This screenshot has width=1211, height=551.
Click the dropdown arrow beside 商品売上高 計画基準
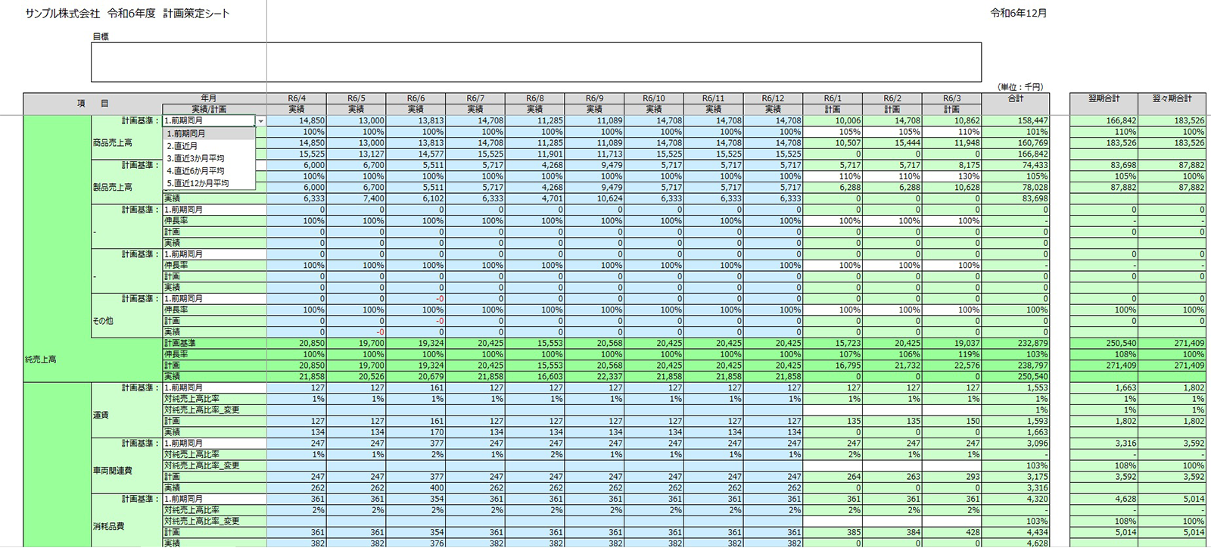(x=260, y=121)
